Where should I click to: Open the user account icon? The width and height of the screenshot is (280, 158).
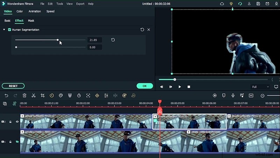[249, 4]
